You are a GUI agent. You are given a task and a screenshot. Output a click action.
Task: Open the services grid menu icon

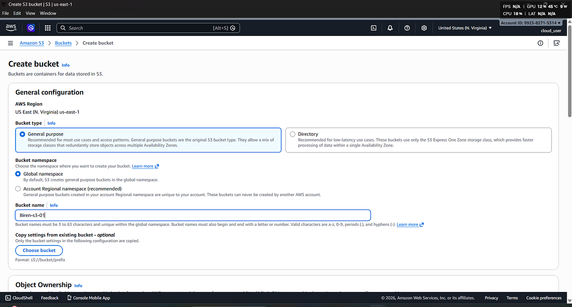[x=48, y=28]
